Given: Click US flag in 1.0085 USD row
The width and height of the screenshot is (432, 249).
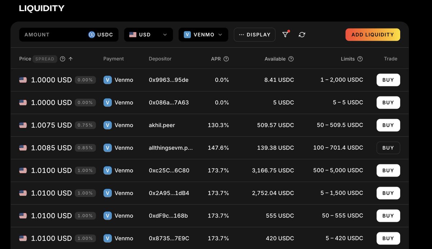Looking at the screenshot, I should point(23,148).
